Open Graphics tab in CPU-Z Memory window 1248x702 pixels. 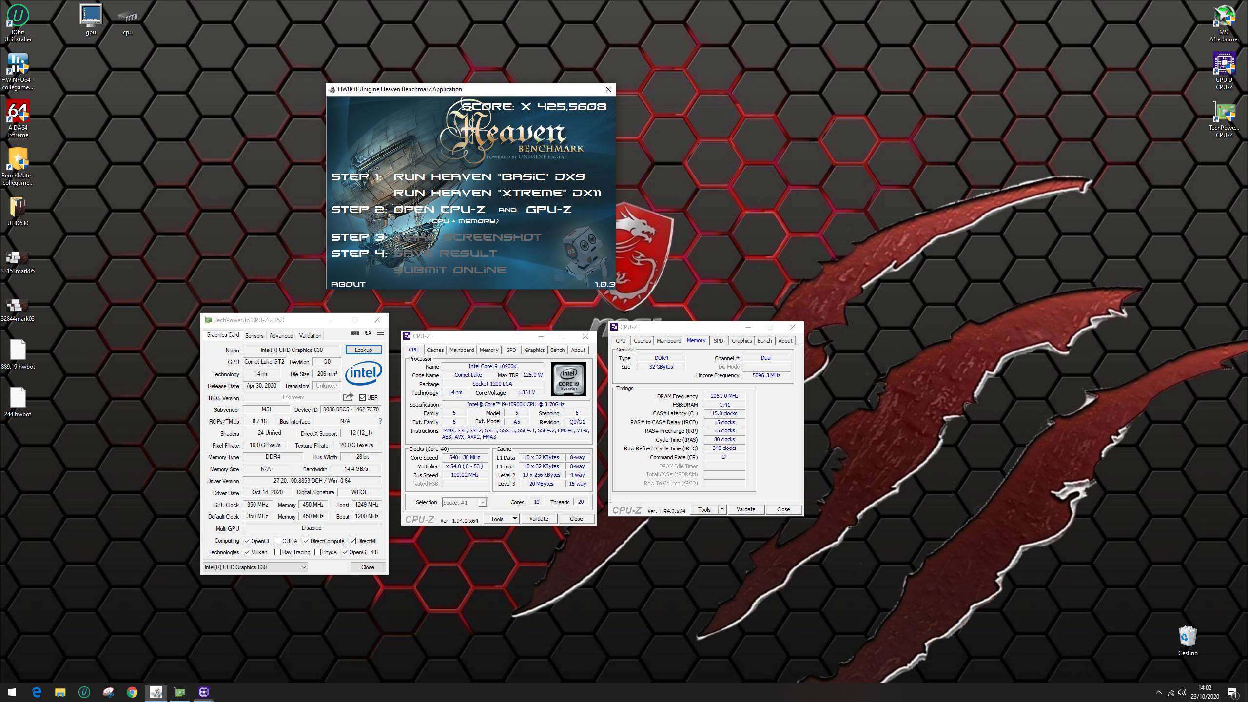point(741,341)
